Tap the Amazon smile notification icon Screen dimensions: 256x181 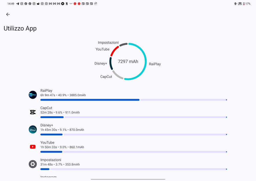(71, 4)
